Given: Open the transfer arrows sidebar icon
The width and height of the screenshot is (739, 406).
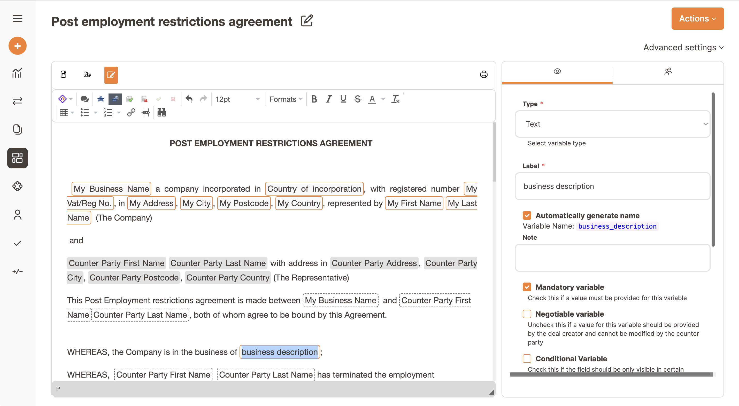Looking at the screenshot, I should tap(18, 101).
